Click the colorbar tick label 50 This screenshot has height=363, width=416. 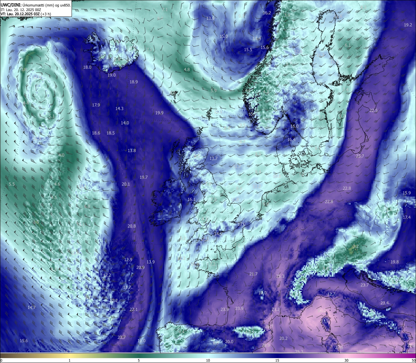click(x=413, y=360)
